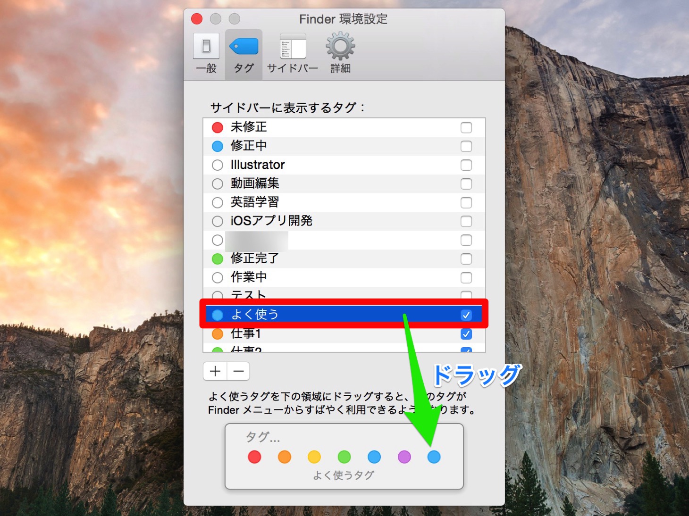Select the 修正完了 tag name
This screenshot has height=516, width=689.
255,258
